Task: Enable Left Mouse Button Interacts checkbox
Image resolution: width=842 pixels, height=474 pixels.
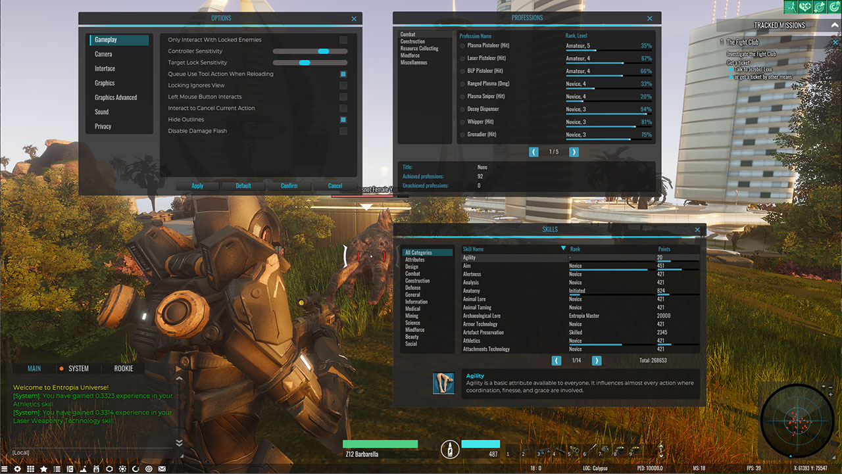Action: click(343, 97)
